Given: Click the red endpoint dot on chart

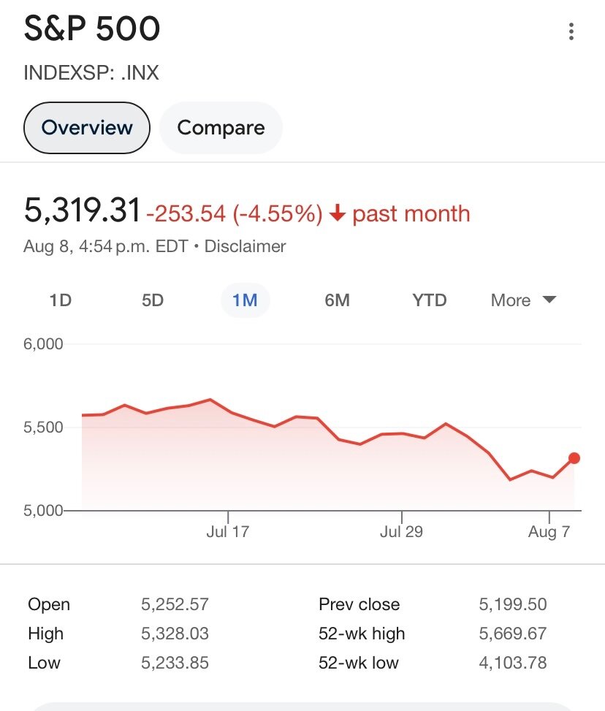Looking at the screenshot, I should pyautogui.click(x=574, y=458).
